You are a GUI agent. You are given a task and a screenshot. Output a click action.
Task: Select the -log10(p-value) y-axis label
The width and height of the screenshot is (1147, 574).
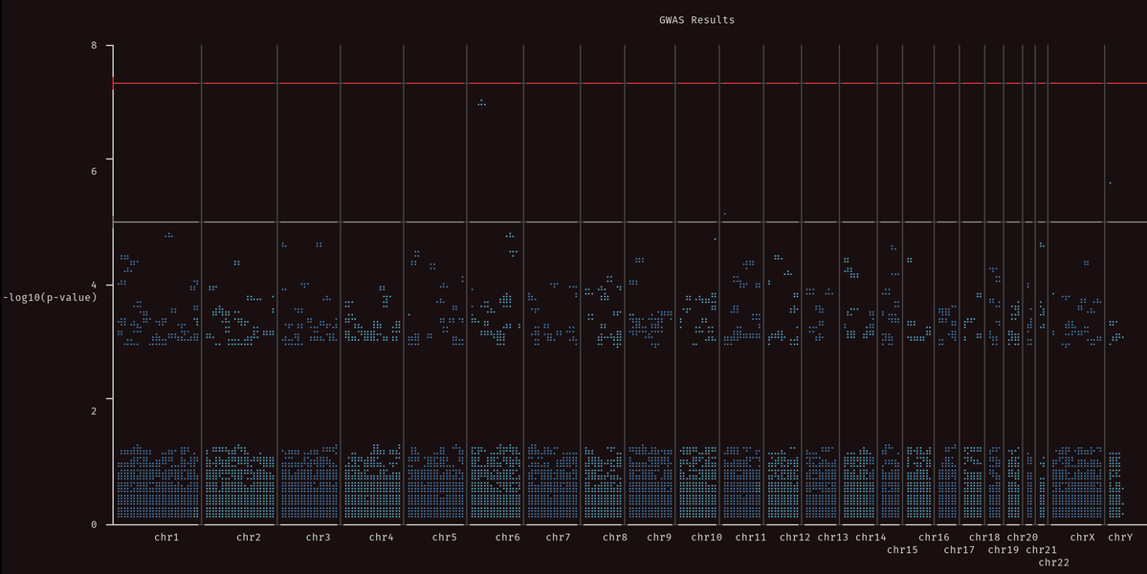tap(50, 297)
